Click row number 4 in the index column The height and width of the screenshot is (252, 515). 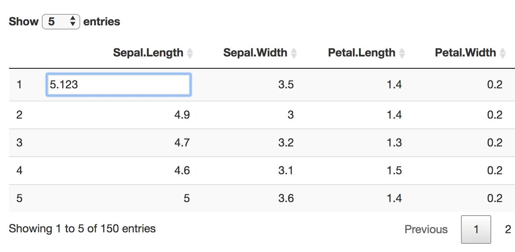19,171
